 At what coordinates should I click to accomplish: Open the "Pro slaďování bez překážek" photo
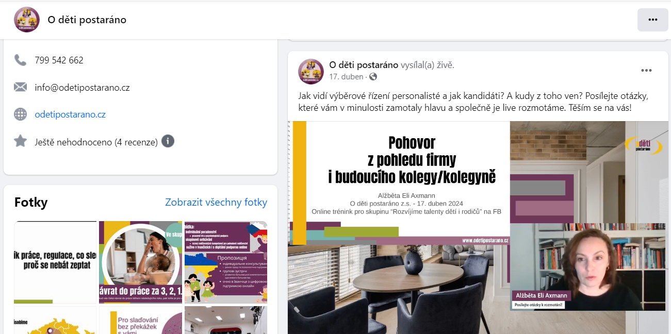pyautogui.click(x=140, y=320)
